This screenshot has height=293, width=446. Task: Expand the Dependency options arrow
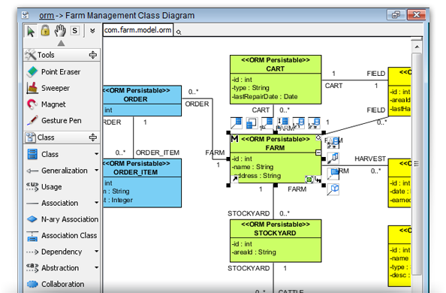[97, 252]
